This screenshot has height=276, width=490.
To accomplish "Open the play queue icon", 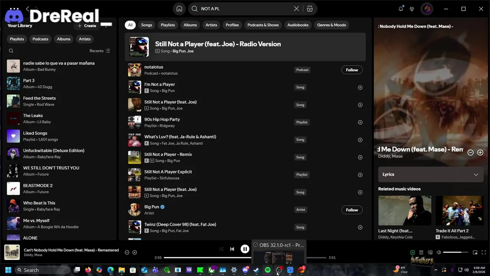I will (x=421, y=252).
